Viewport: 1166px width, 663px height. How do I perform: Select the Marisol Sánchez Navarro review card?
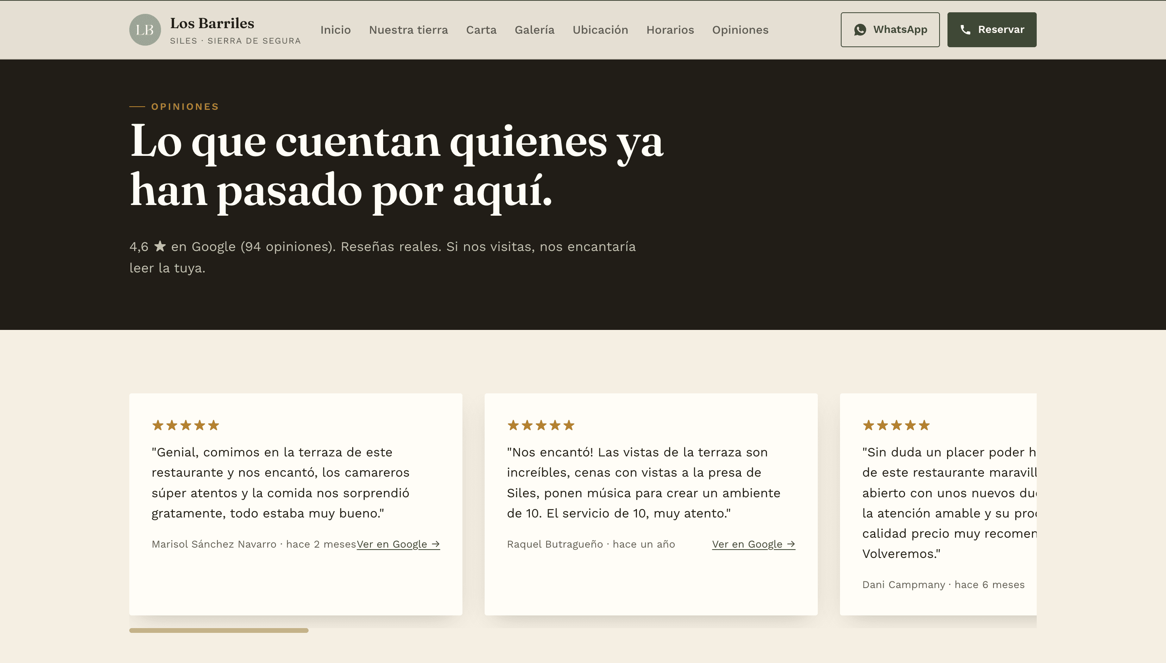point(295,504)
